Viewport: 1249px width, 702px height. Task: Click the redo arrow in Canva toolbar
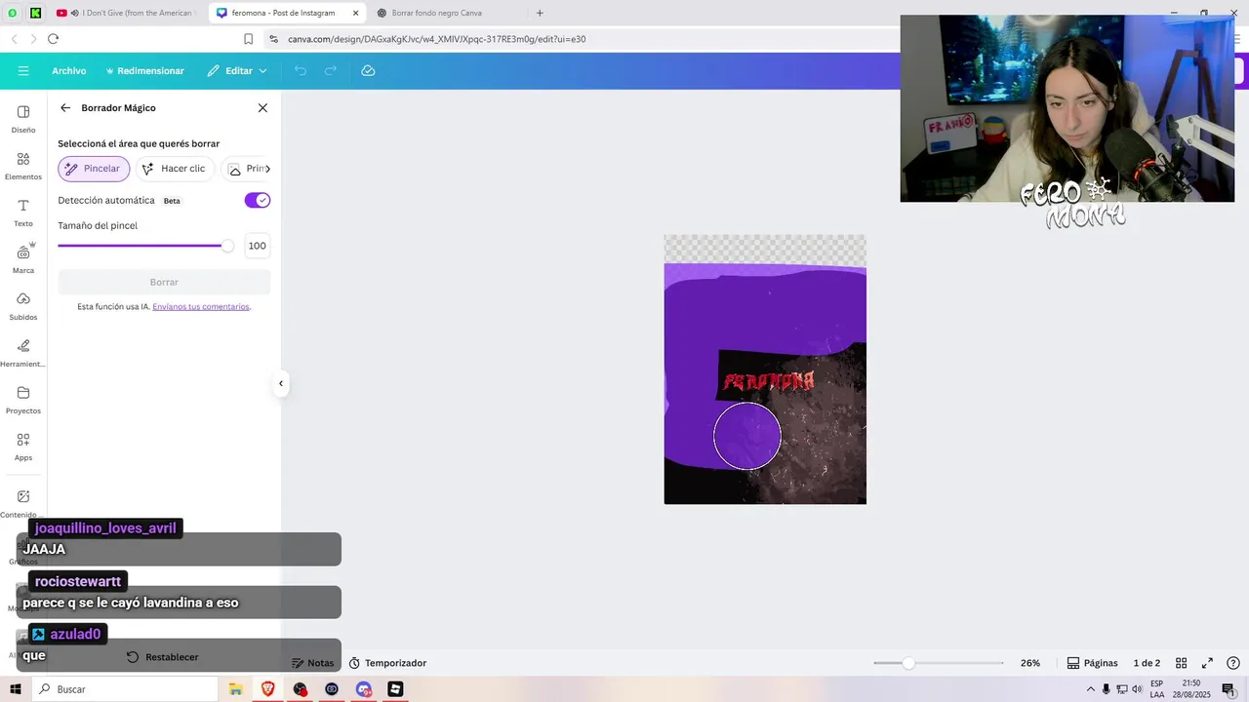click(x=331, y=71)
